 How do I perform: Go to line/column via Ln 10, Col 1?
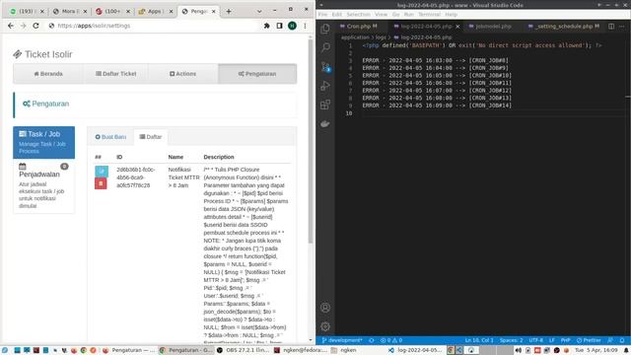click(x=479, y=340)
